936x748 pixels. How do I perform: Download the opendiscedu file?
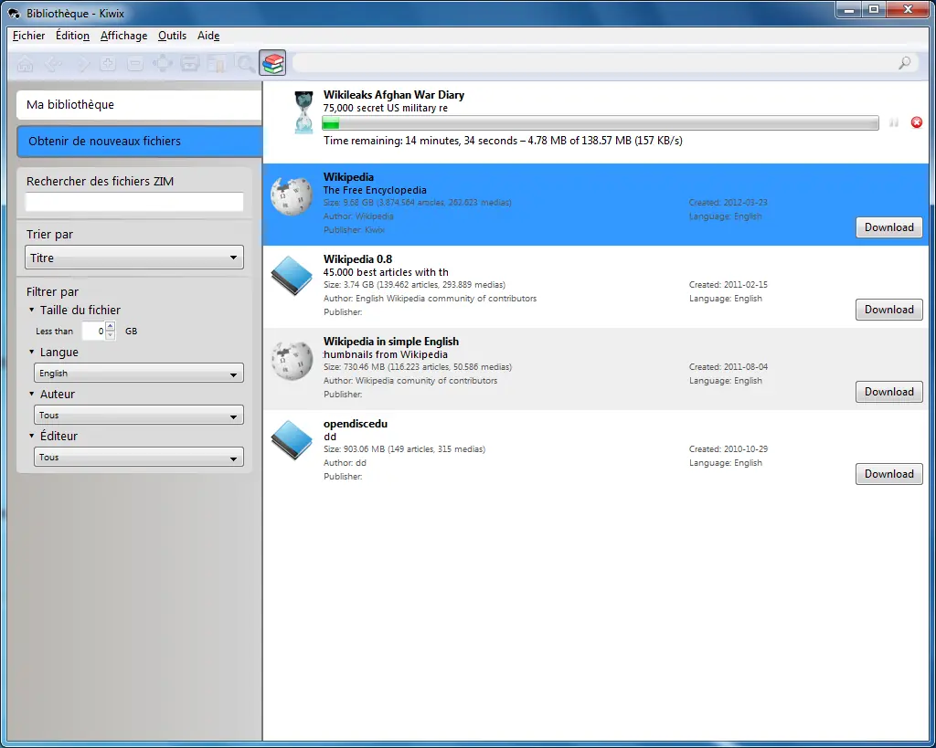888,474
